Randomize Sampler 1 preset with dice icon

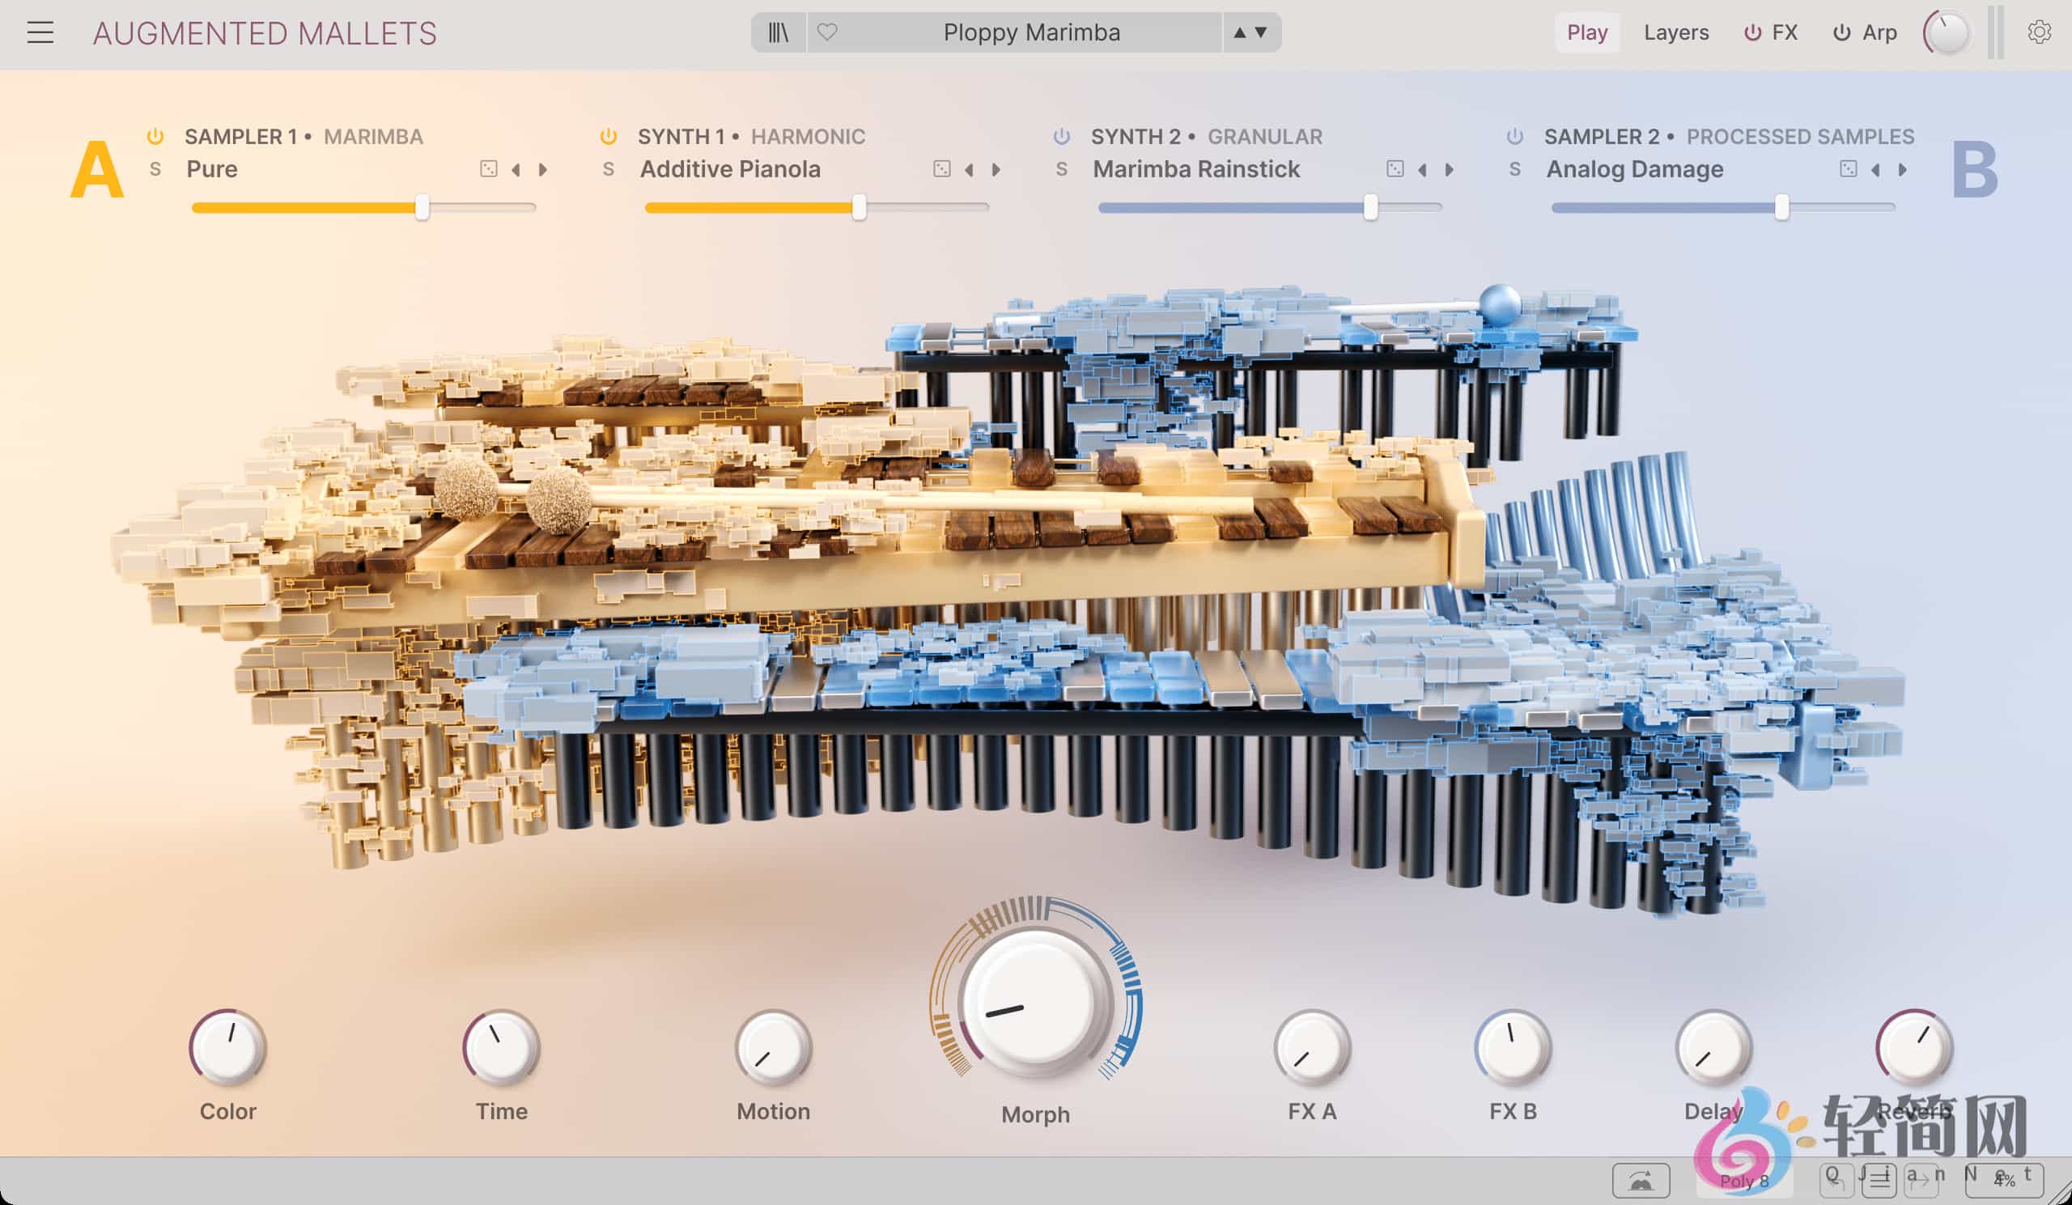[488, 169]
